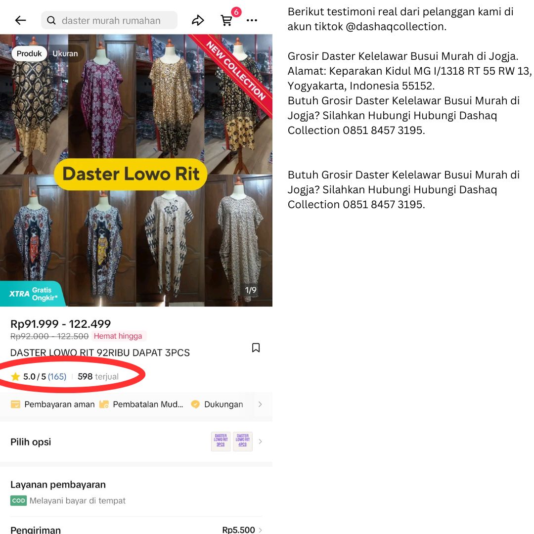Screen dimensions: 534x534
Task: Bookmark the Daster Lowo Rit product
Action: (x=256, y=348)
